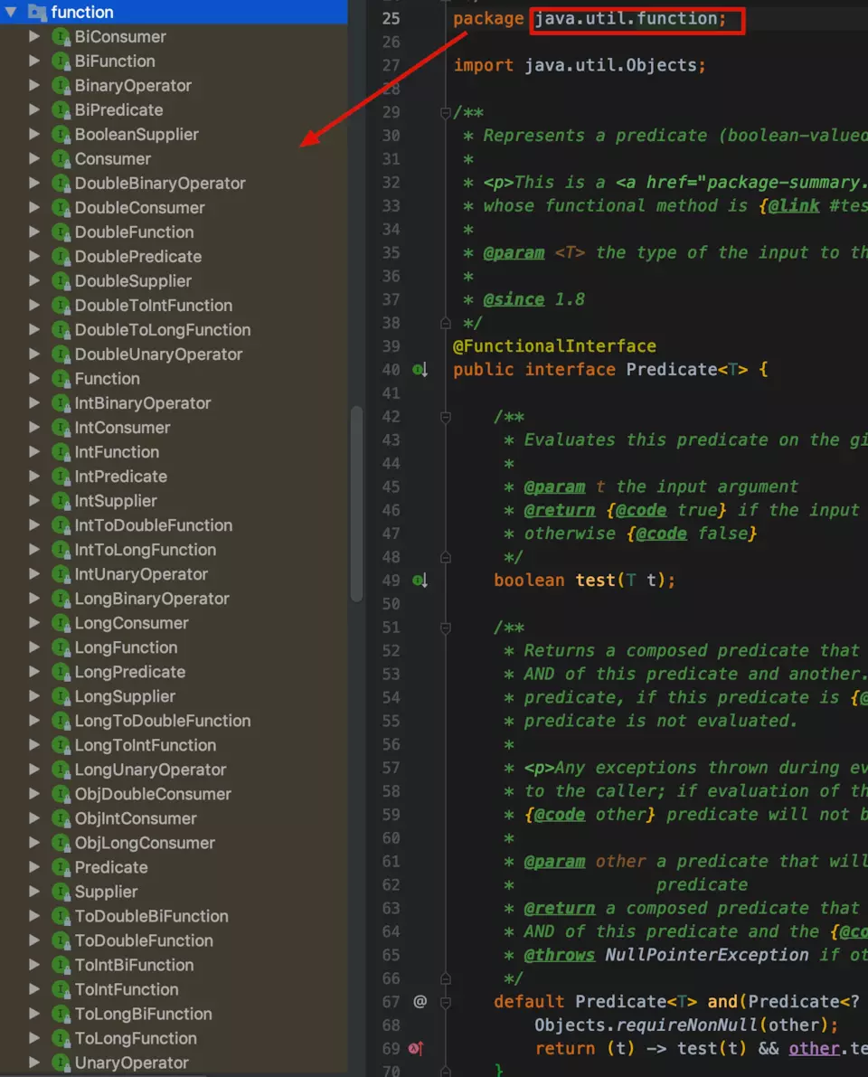The height and width of the screenshot is (1077, 868).
Task: Collapse the Javadoc fold marker at line 51
Action: [445, 628]
